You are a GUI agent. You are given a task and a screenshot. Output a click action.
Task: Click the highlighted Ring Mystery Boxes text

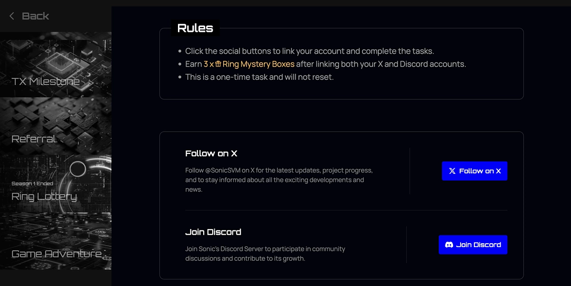coord(258,64)
